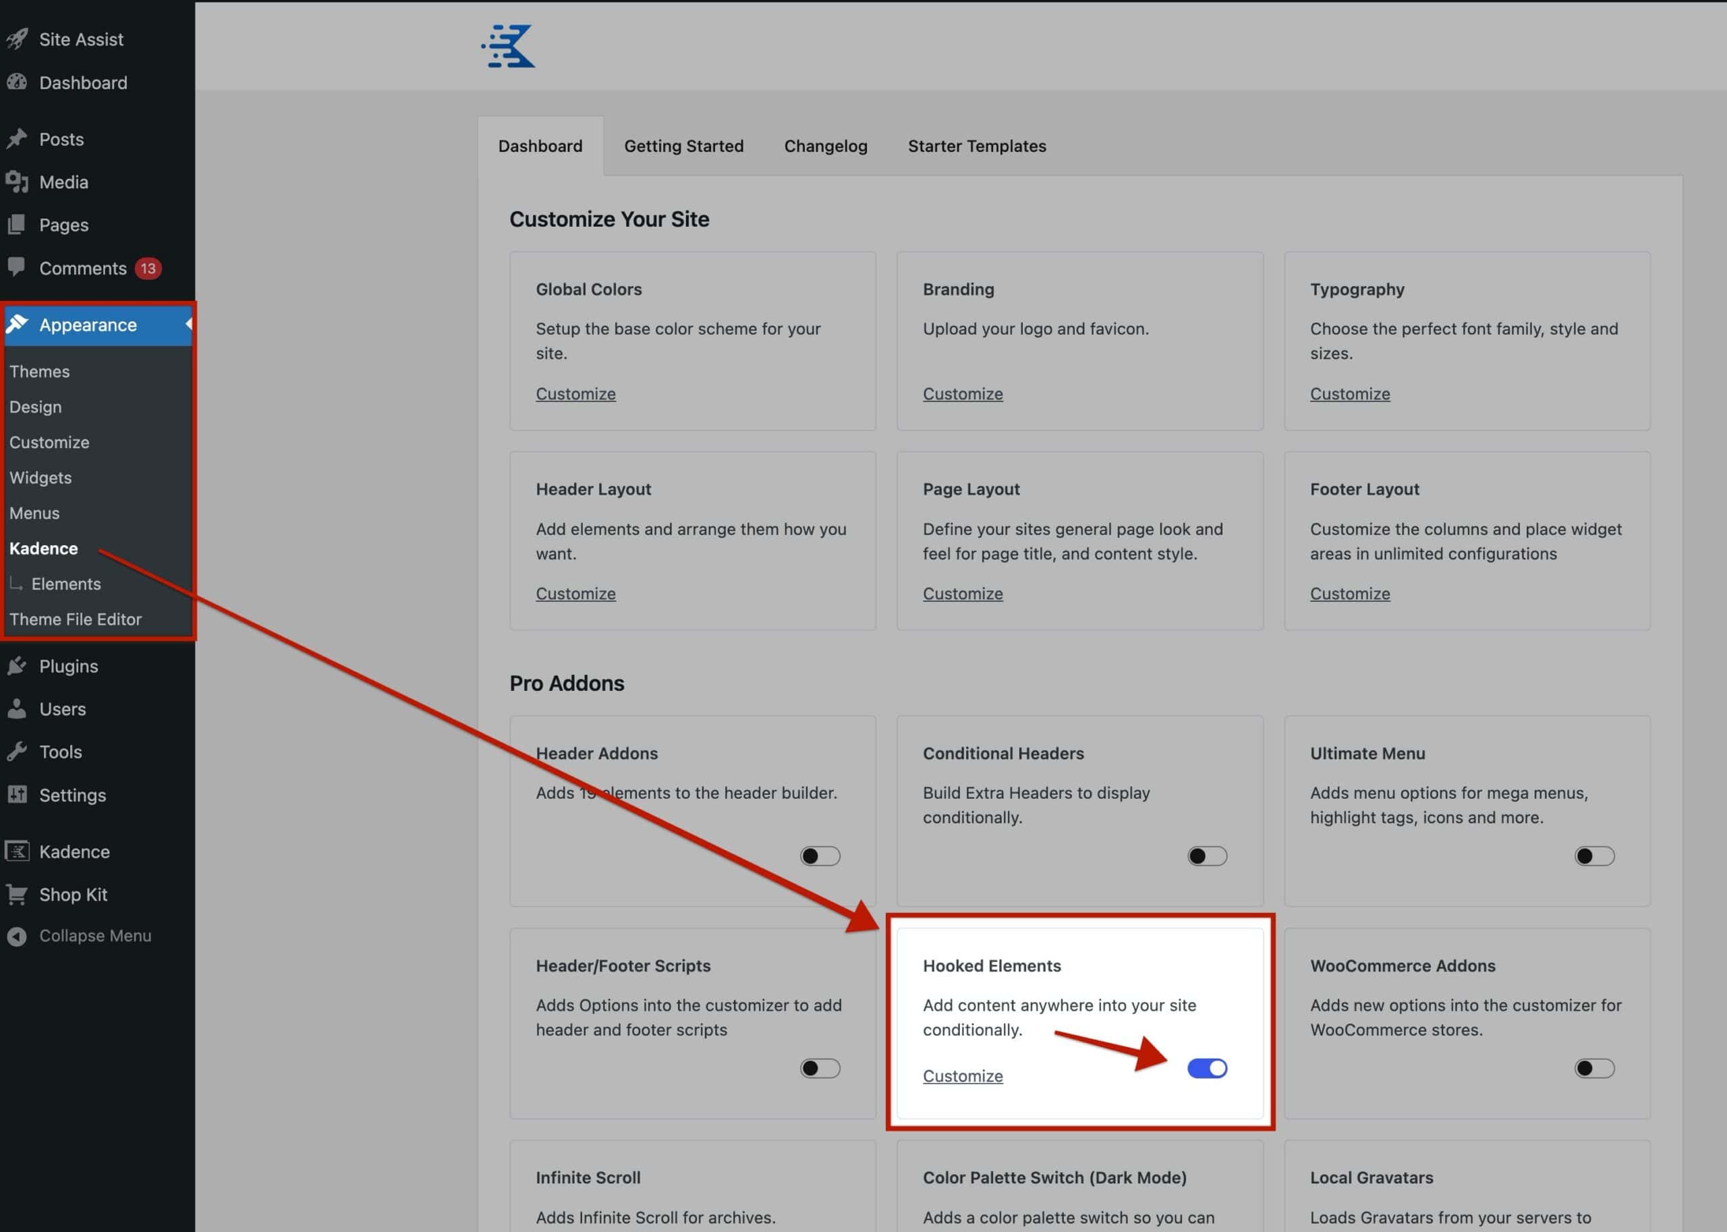Open Pages using its sidebar icon
This screenshot has height=1232, width=1727.
click(18, 225)
